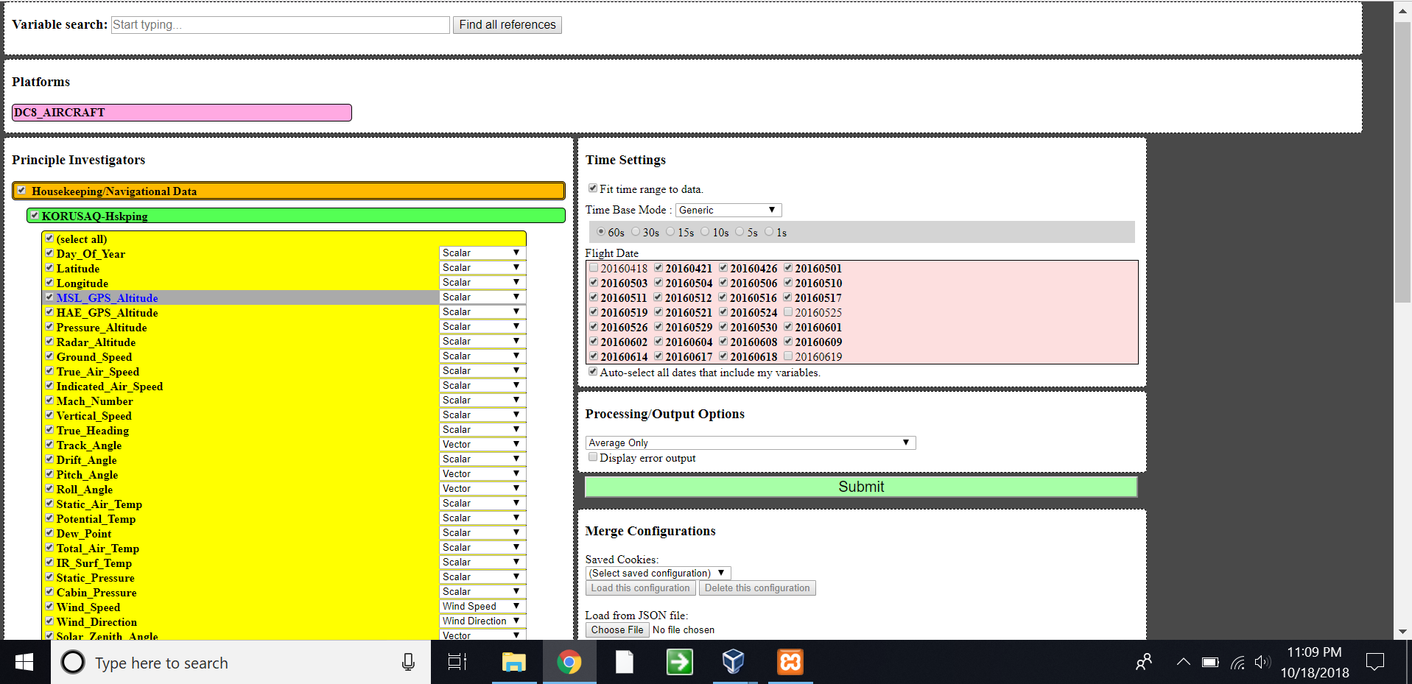
Task: Uncheck Fit time range to data
Action: (593, 188)
